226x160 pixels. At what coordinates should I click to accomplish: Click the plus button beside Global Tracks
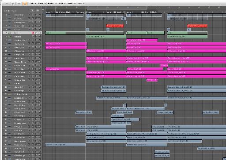click(x=32, y=11)
